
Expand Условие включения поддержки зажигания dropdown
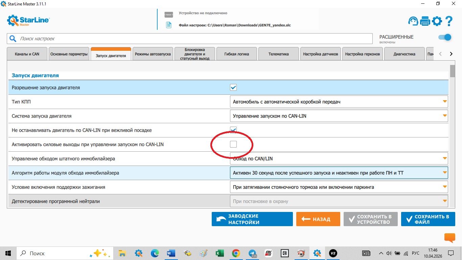click(x=339, y=187)
